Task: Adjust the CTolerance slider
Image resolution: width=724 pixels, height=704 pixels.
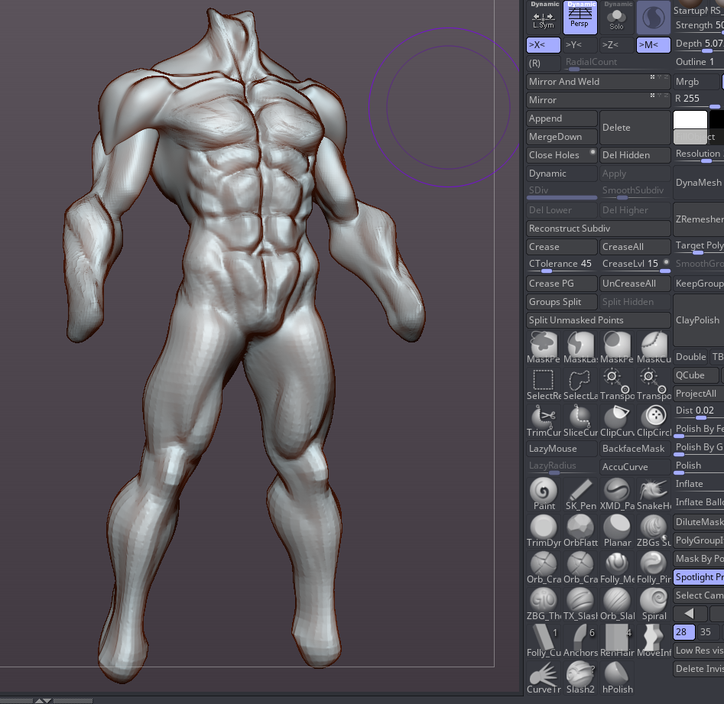Action: coord(562,264)
